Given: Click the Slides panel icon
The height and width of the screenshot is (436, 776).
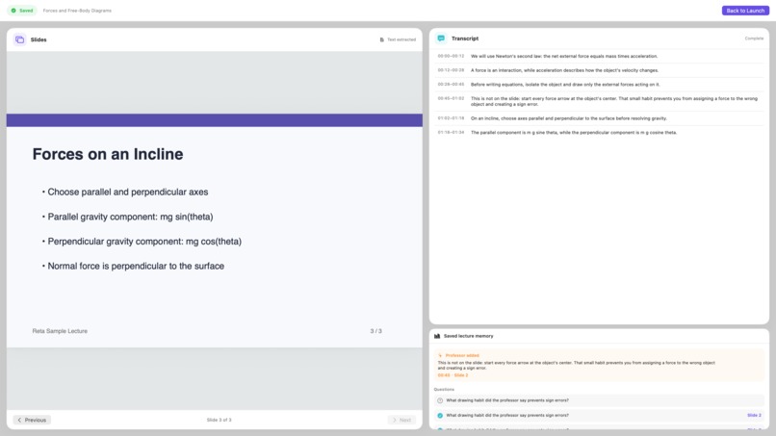Looking at the screenshot, I should coord(20,39).
